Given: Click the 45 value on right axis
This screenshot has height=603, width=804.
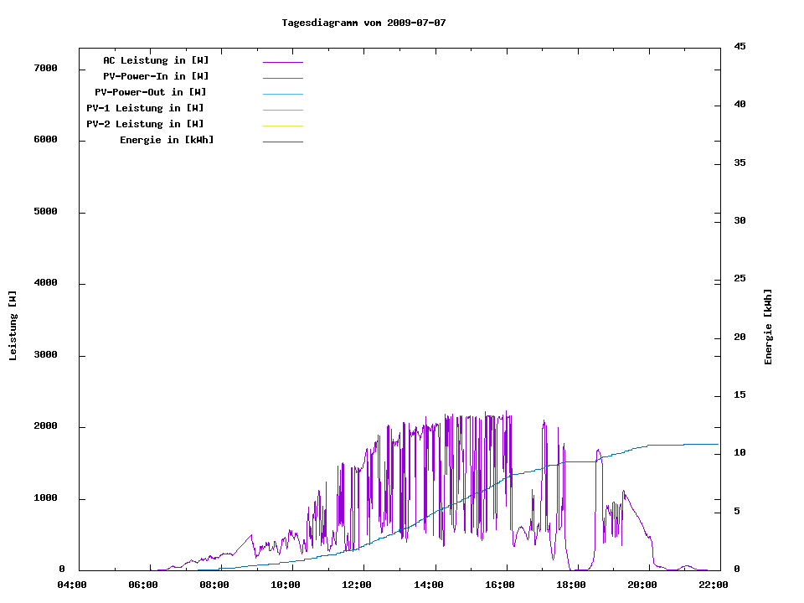Looking at the screenshot, I should pyautogui.click(x=740, y=46).
